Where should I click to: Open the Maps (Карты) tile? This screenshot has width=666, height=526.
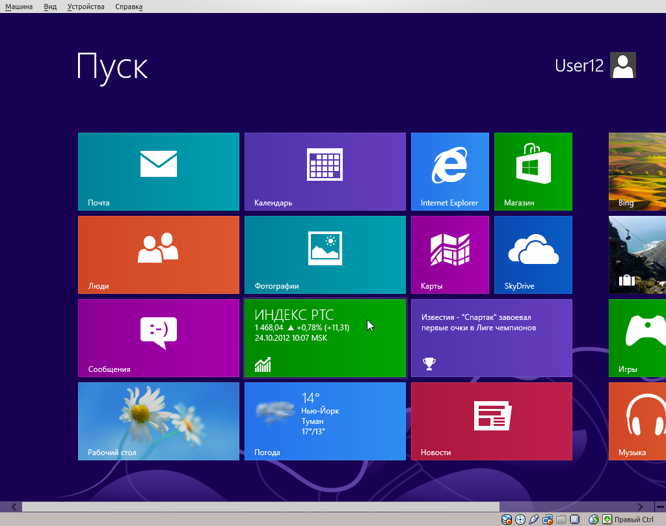(449, 255)
